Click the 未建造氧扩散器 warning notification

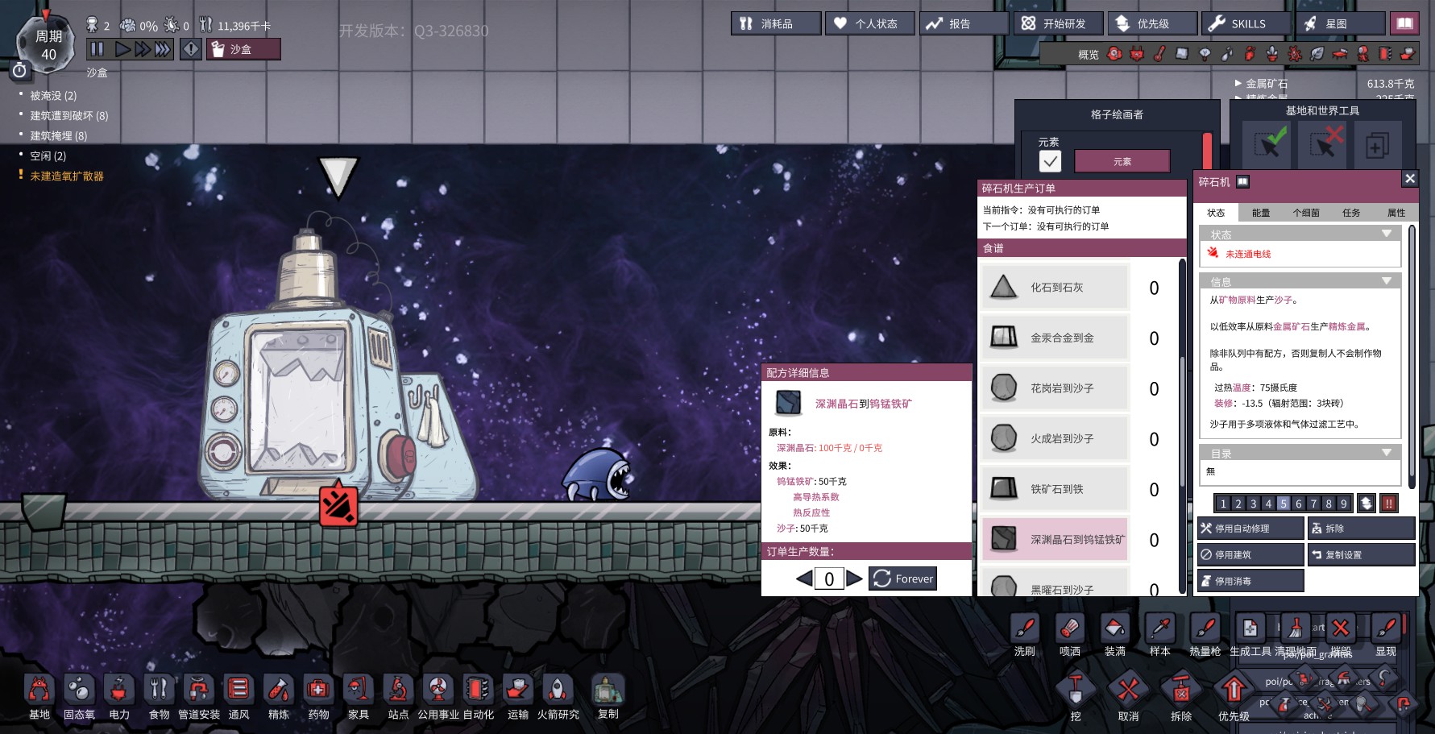(x=67, y=176)
